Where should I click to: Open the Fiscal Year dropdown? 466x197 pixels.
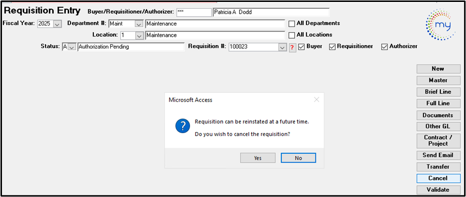tap(57, 24)
